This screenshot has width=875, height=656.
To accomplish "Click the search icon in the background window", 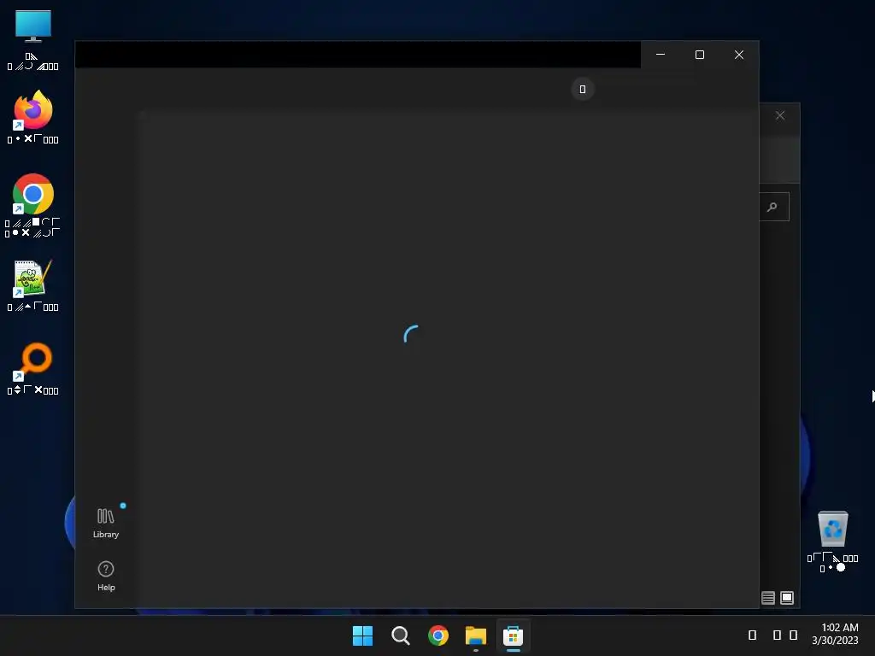I will pos(772,207).
